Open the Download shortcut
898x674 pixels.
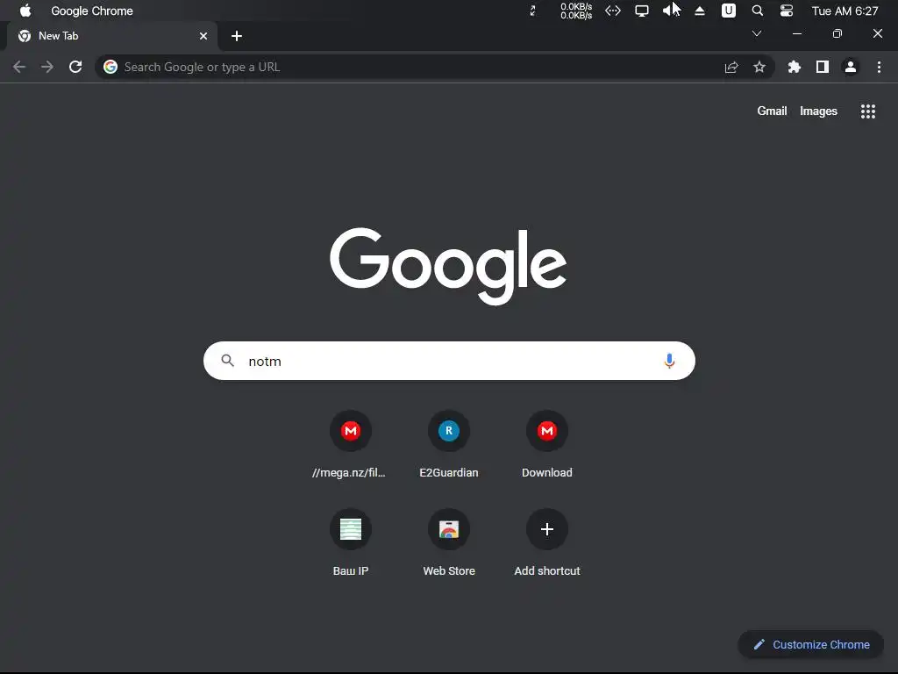[547, 445]
